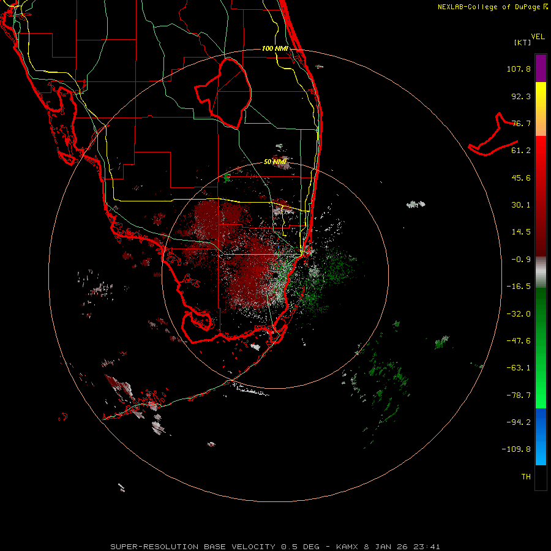
Task: Click the 92.3 scale value
Action: 521,96
